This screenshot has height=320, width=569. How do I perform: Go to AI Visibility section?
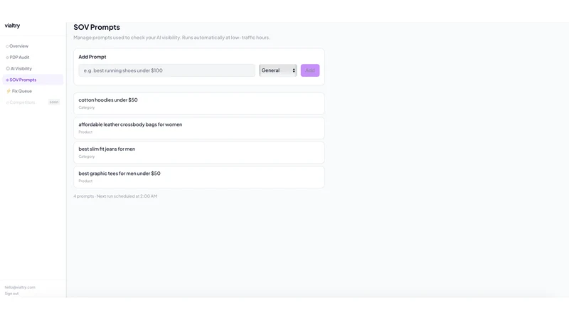pos(33,68)
